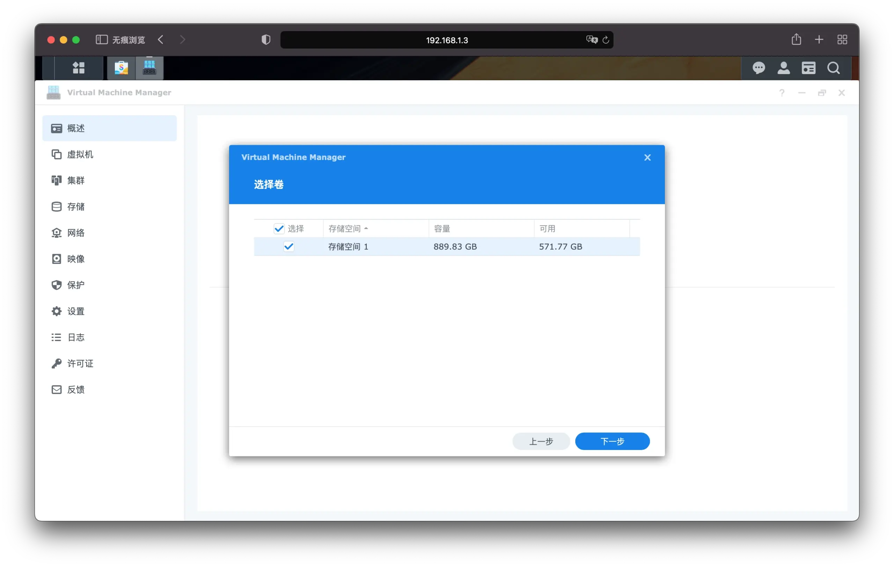The width and height of the screenshot is (894, 567).
Task: Click the translate page icon in address bar
Action: [x=592, y=40]
